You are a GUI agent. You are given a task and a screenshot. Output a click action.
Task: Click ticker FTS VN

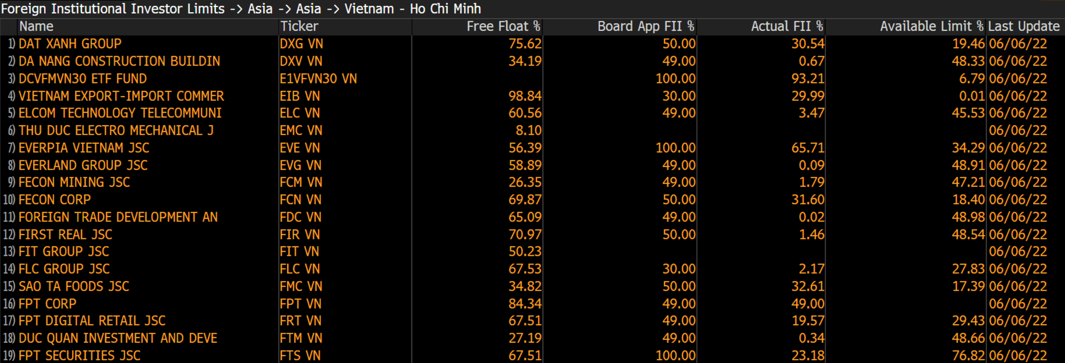(300, 355)
